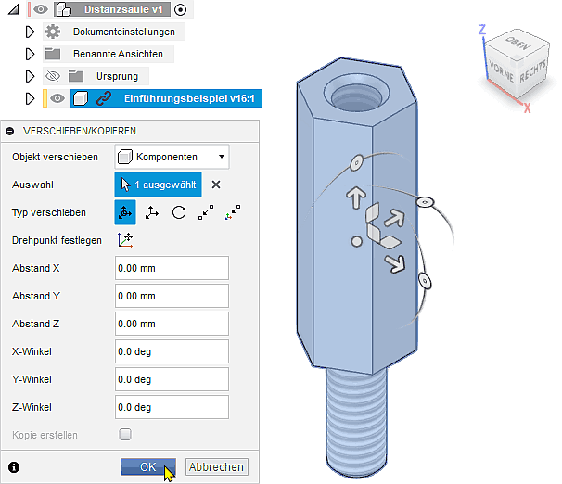Select the Rotate move type icon
This screenshot has width=562, height=484.
click(x=179, y=212)
